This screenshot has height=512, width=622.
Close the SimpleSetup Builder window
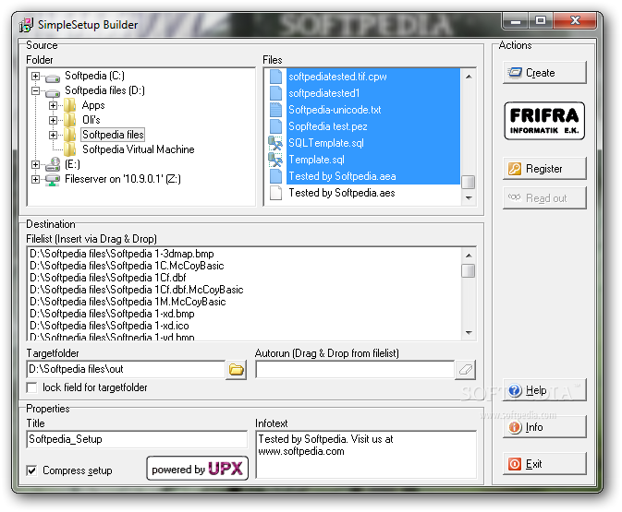click(x=575, y=21)
